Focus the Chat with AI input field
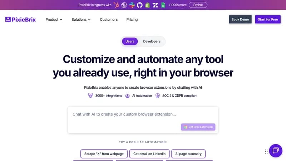 143,120
